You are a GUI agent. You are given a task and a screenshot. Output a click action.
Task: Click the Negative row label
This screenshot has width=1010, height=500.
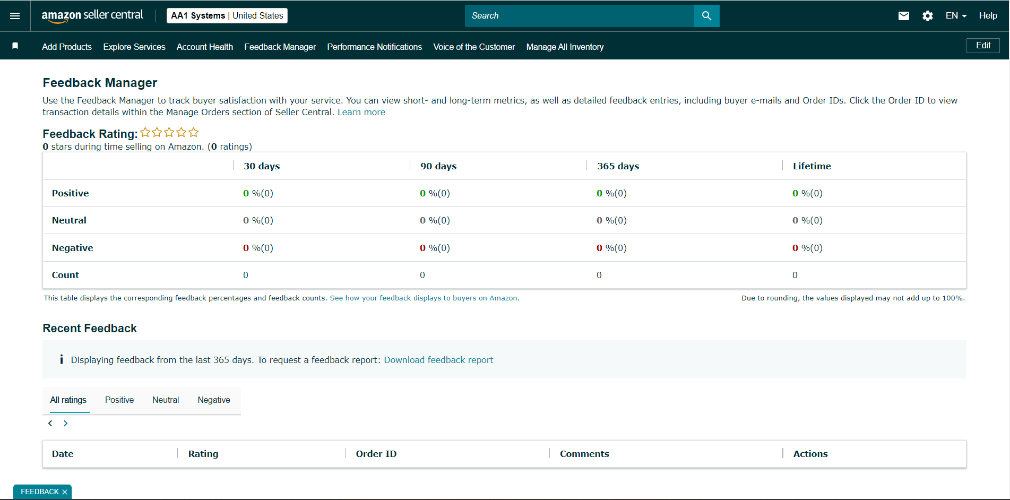coord(73,248)
